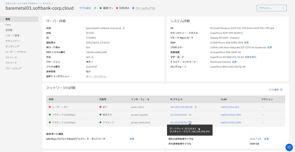The width and height of the screenshot is (295, 152).
Task: Select リモート管理 in the sidebar
Action: click(x=12, y=36)
